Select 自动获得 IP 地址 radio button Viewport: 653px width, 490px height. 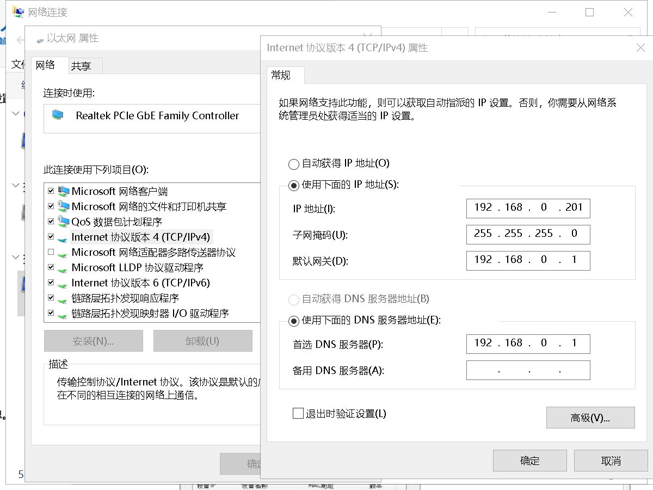294,164
